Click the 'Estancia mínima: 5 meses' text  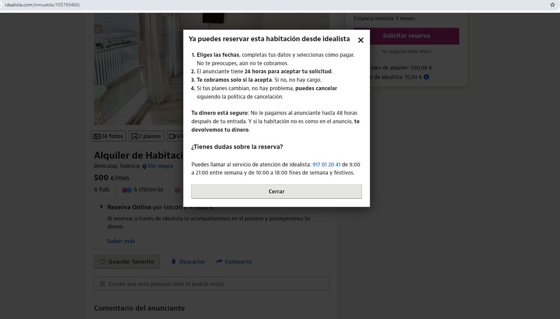[385, 19]
